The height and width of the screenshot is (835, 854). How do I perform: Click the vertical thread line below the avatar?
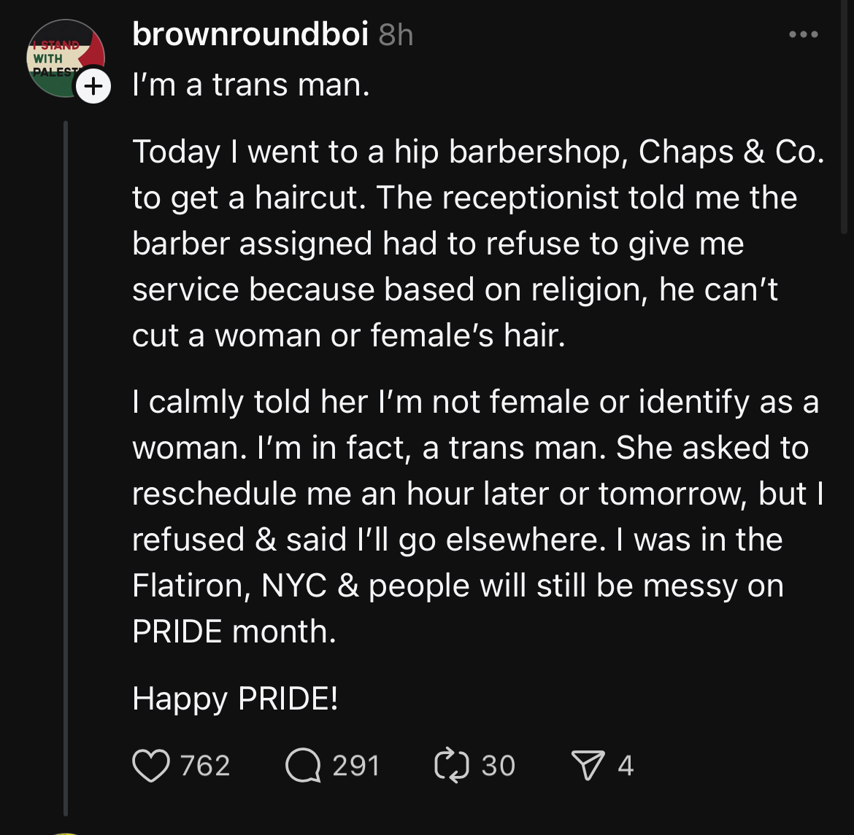tap(66, 468)
